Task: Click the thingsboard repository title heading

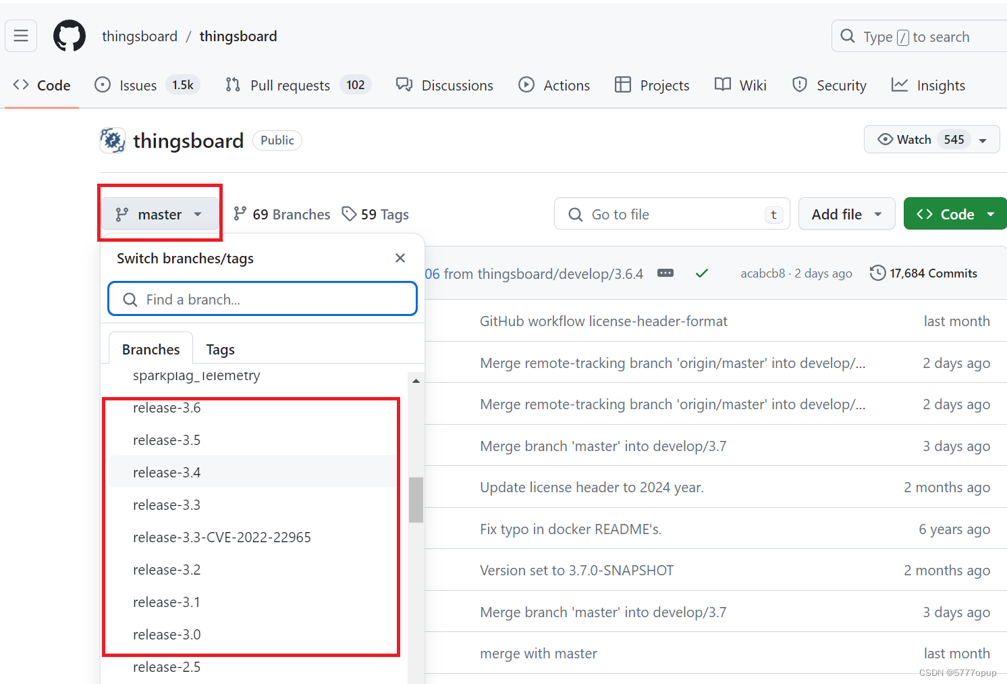Action: click(188, 140)
